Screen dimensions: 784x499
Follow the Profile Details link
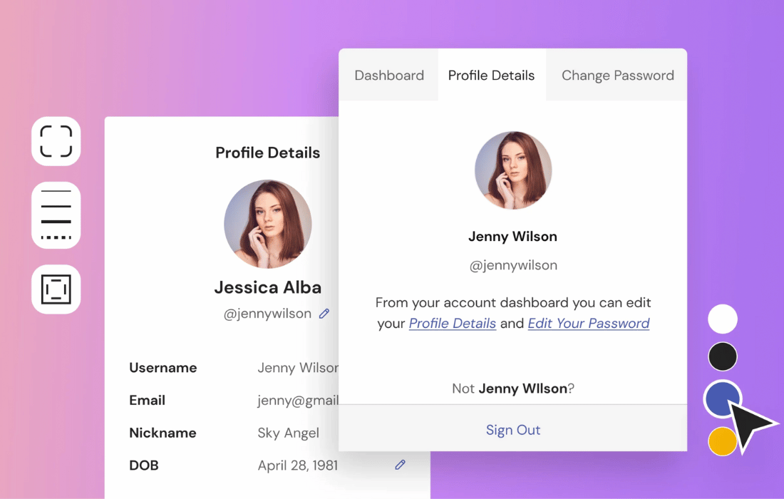point(453,324)
